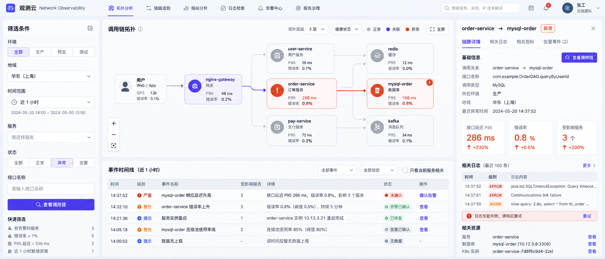Click the 关联 blue legend dot

pyautogui.click(x=388, y=29)
